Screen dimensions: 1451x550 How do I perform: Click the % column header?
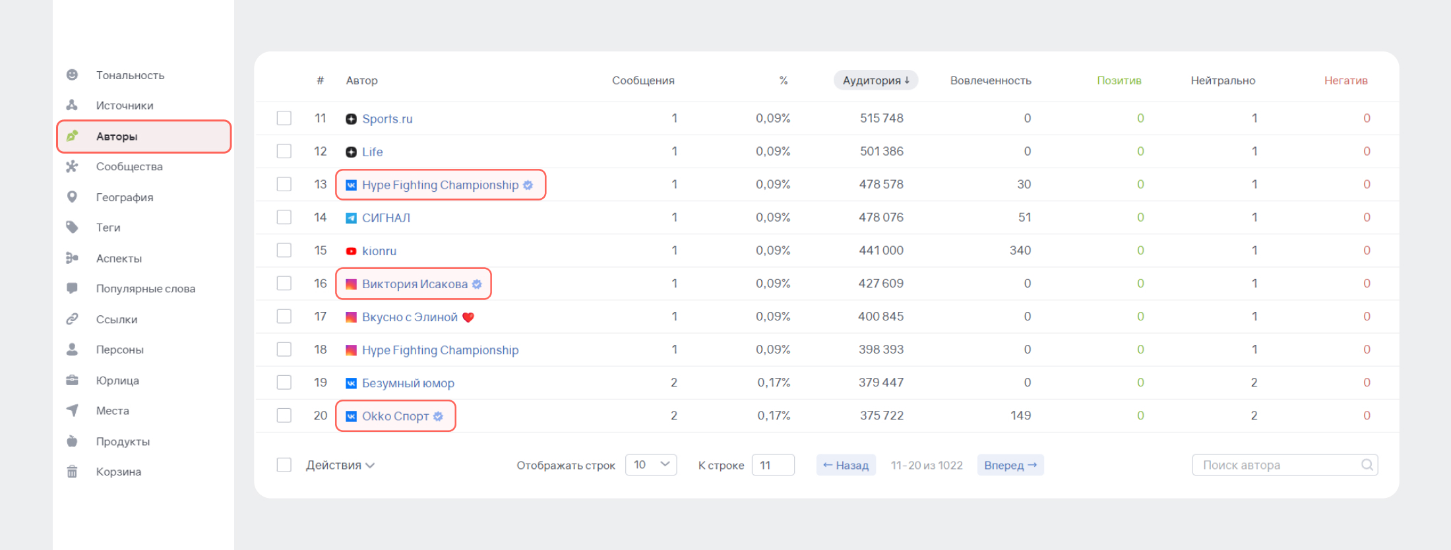pyautogui.click(x=784, y=80)
